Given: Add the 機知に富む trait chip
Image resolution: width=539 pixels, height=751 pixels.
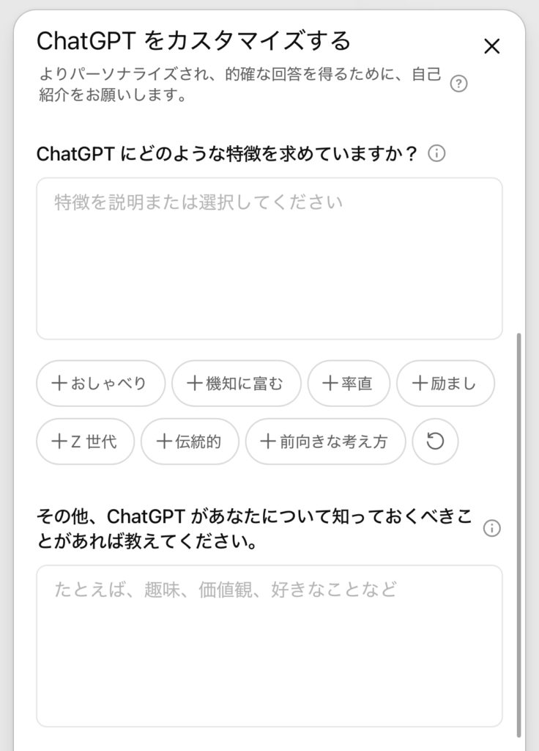Looking at the screenshot, I should 236,383.
